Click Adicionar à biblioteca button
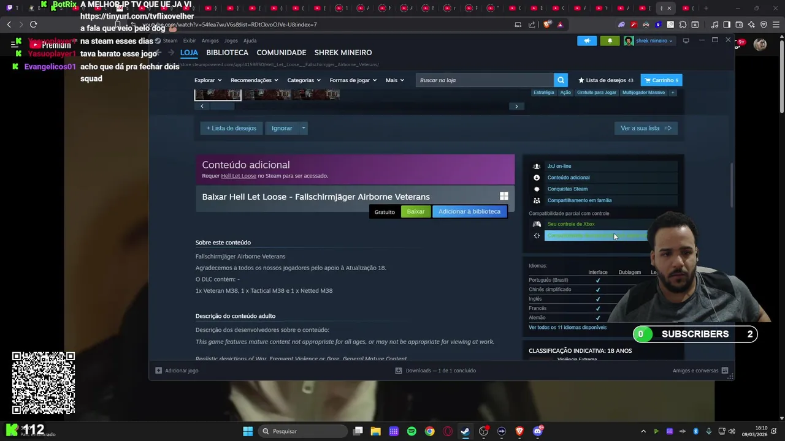The height and width of the screenshot is (441, 785). (x=469, y=211)
